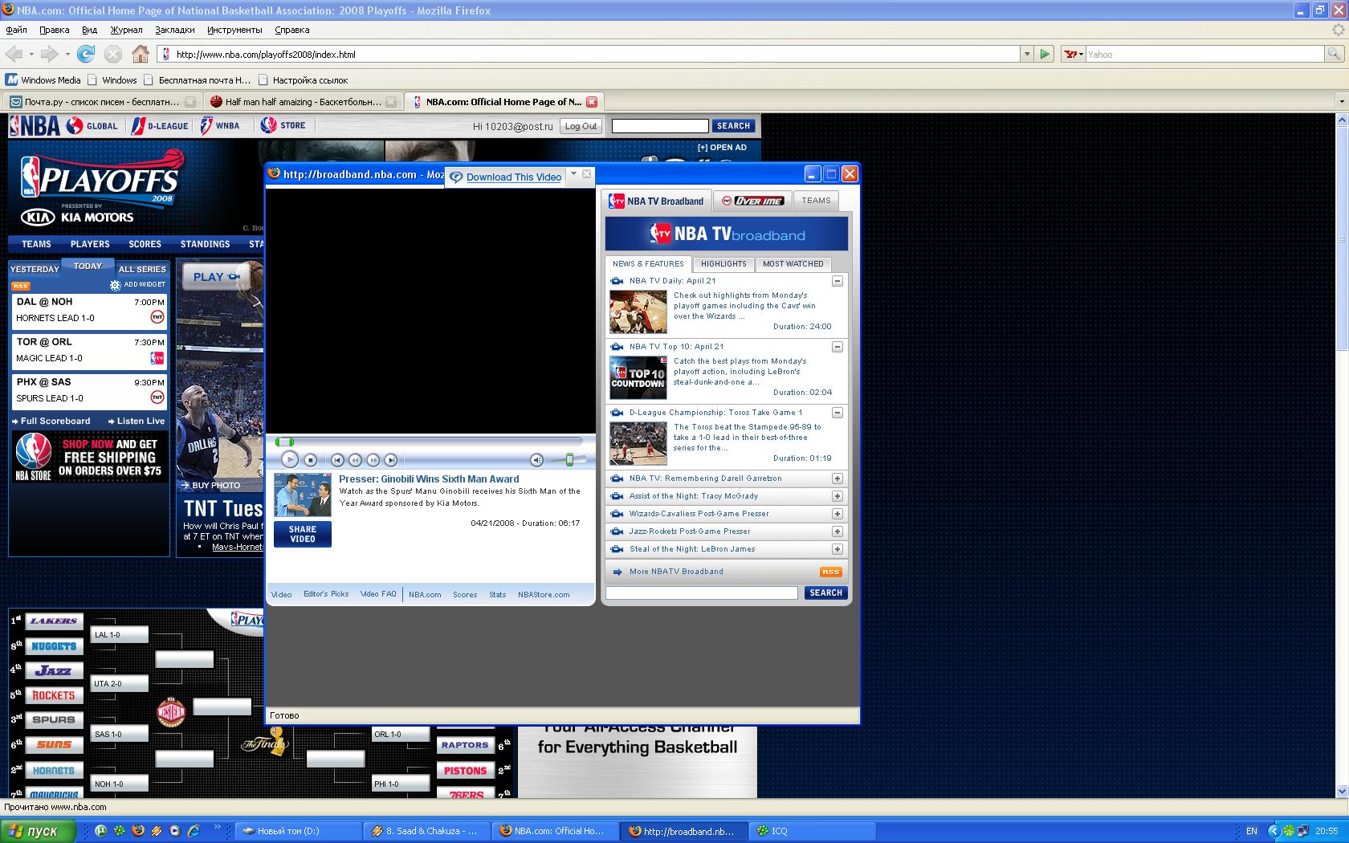This screenshot has height=843, width=1349.
Task: Open Full Scoreboard link
Action: coord(51,421)
